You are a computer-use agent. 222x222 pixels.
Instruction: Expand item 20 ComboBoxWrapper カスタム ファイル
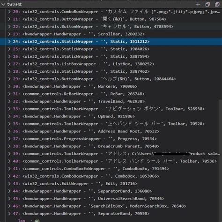point(9,12)
